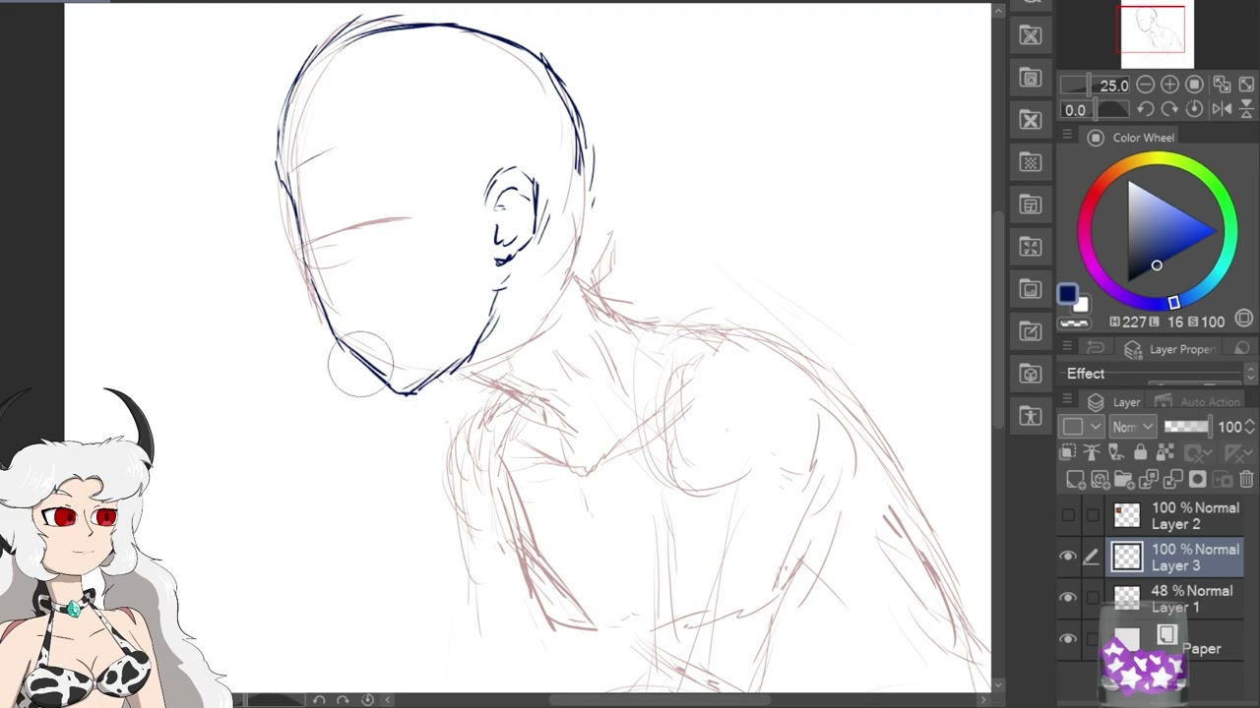The width and height of the screenshot is (1260, 708).
Task: Hide Layer 1 eye icon
Action: coord(1068,598)
